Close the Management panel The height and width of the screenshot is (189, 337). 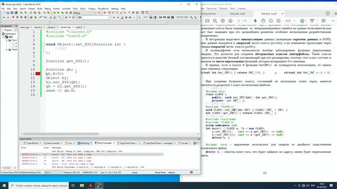click(x=16, y=26)
